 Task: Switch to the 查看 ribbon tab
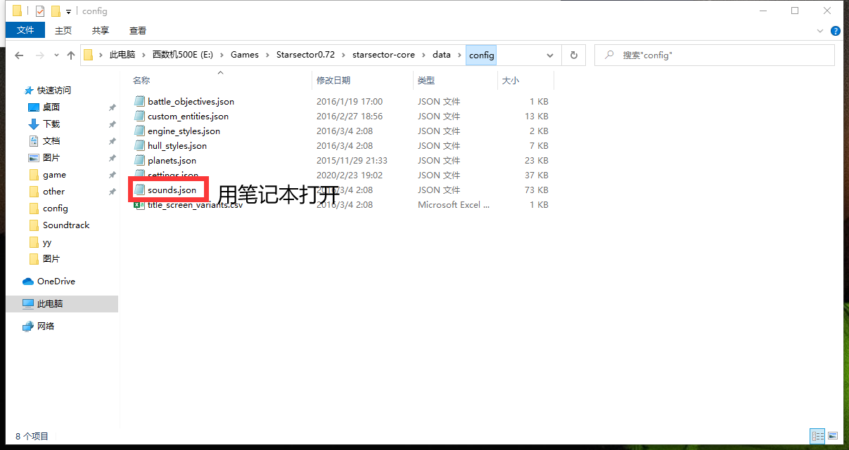pyautogui.click(x=137, y=30)
